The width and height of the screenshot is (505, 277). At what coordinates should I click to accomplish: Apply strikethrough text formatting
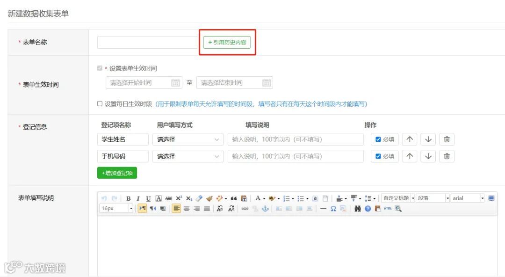point(168,198)
